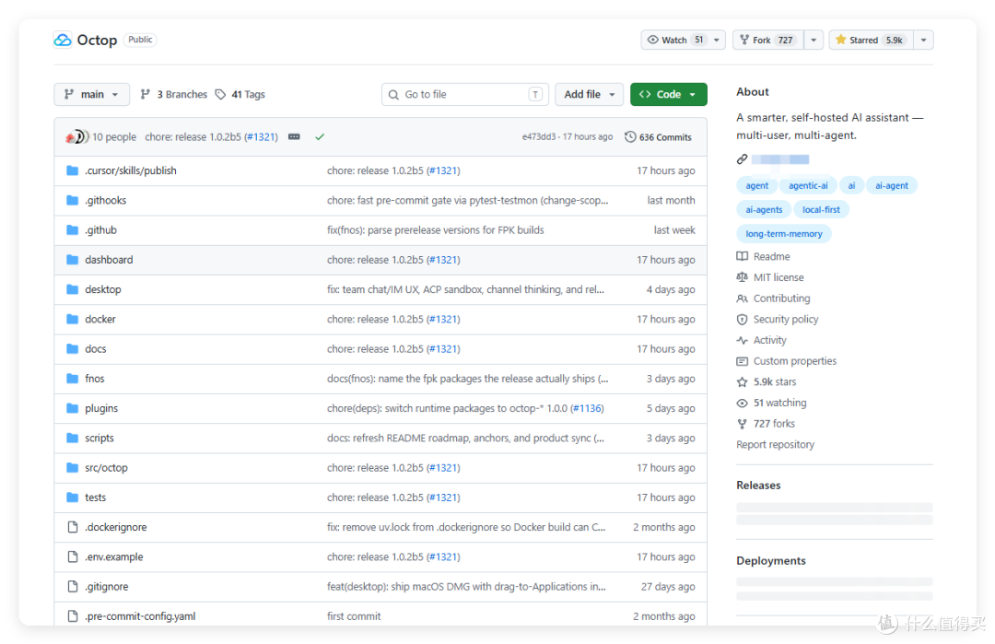The width and height of the screenshot is (995, 644).
Task: Open the dashboard folder name
Action: click(x=109, y=260)
